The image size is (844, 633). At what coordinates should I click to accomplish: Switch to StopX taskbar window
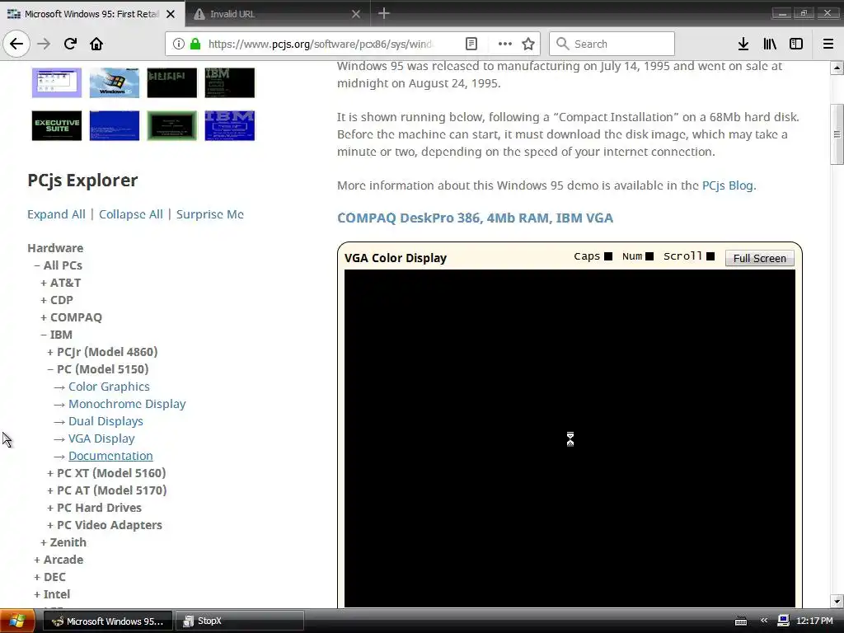(240, 621)
